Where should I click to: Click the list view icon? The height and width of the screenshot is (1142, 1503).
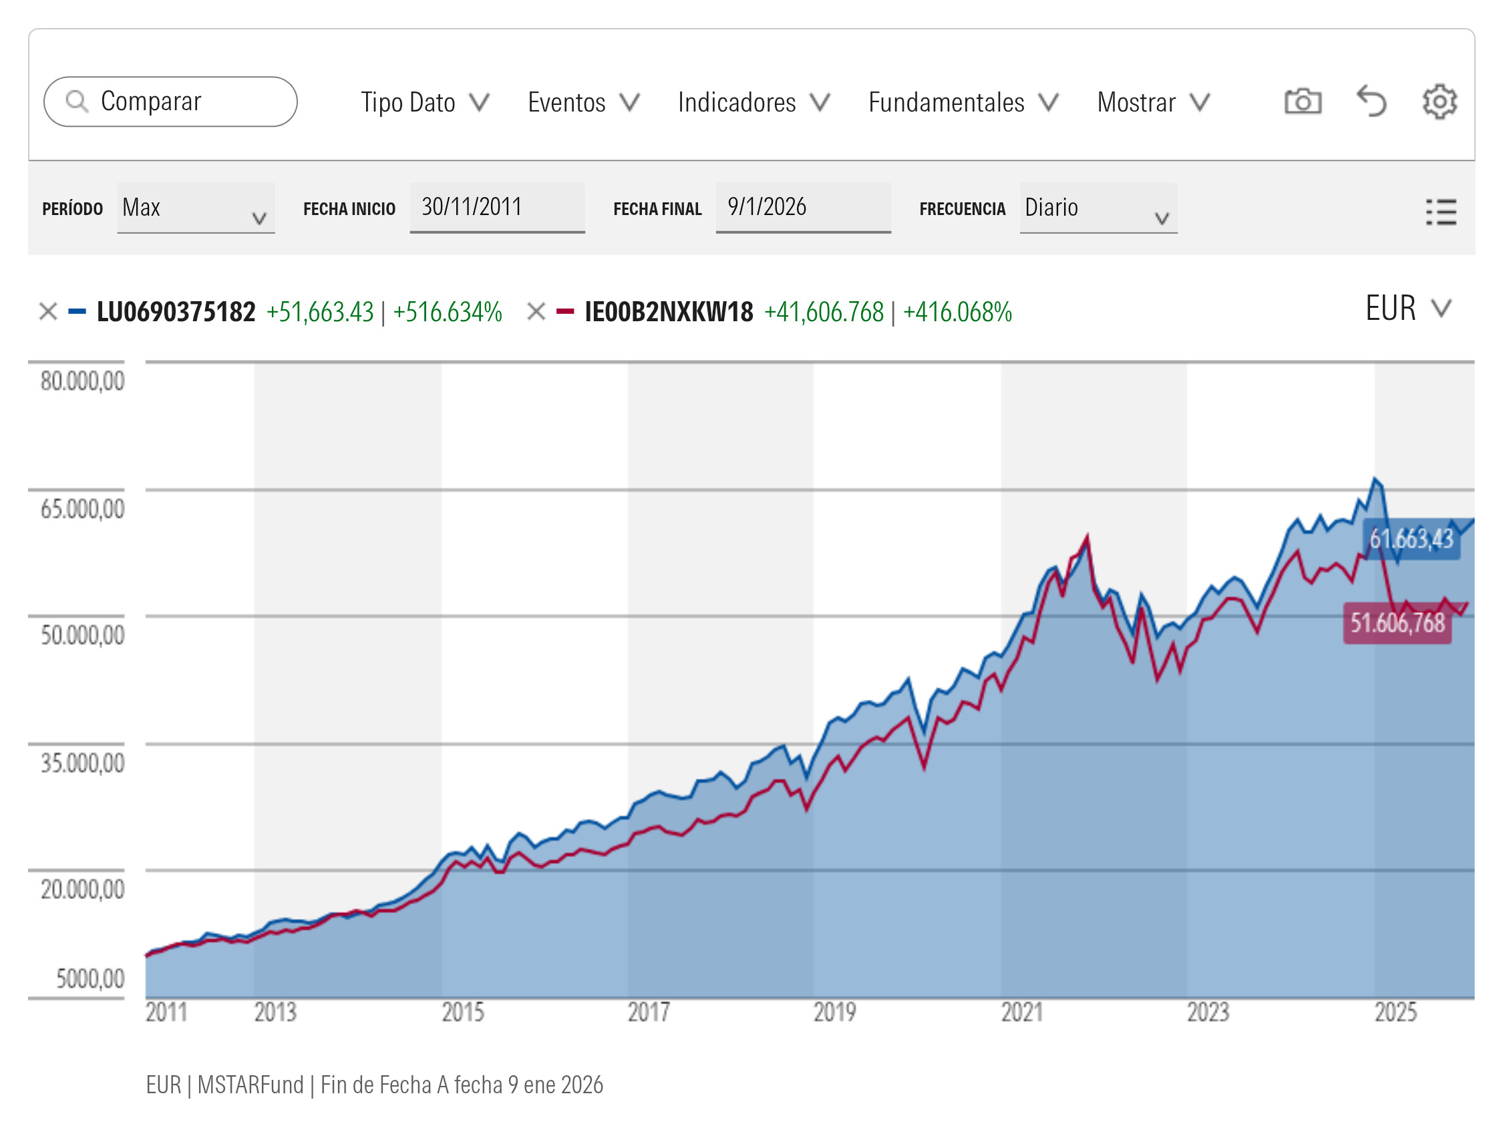point(1440,212)
